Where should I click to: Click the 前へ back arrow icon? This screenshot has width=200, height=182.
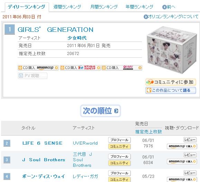[x=164, y=7]
